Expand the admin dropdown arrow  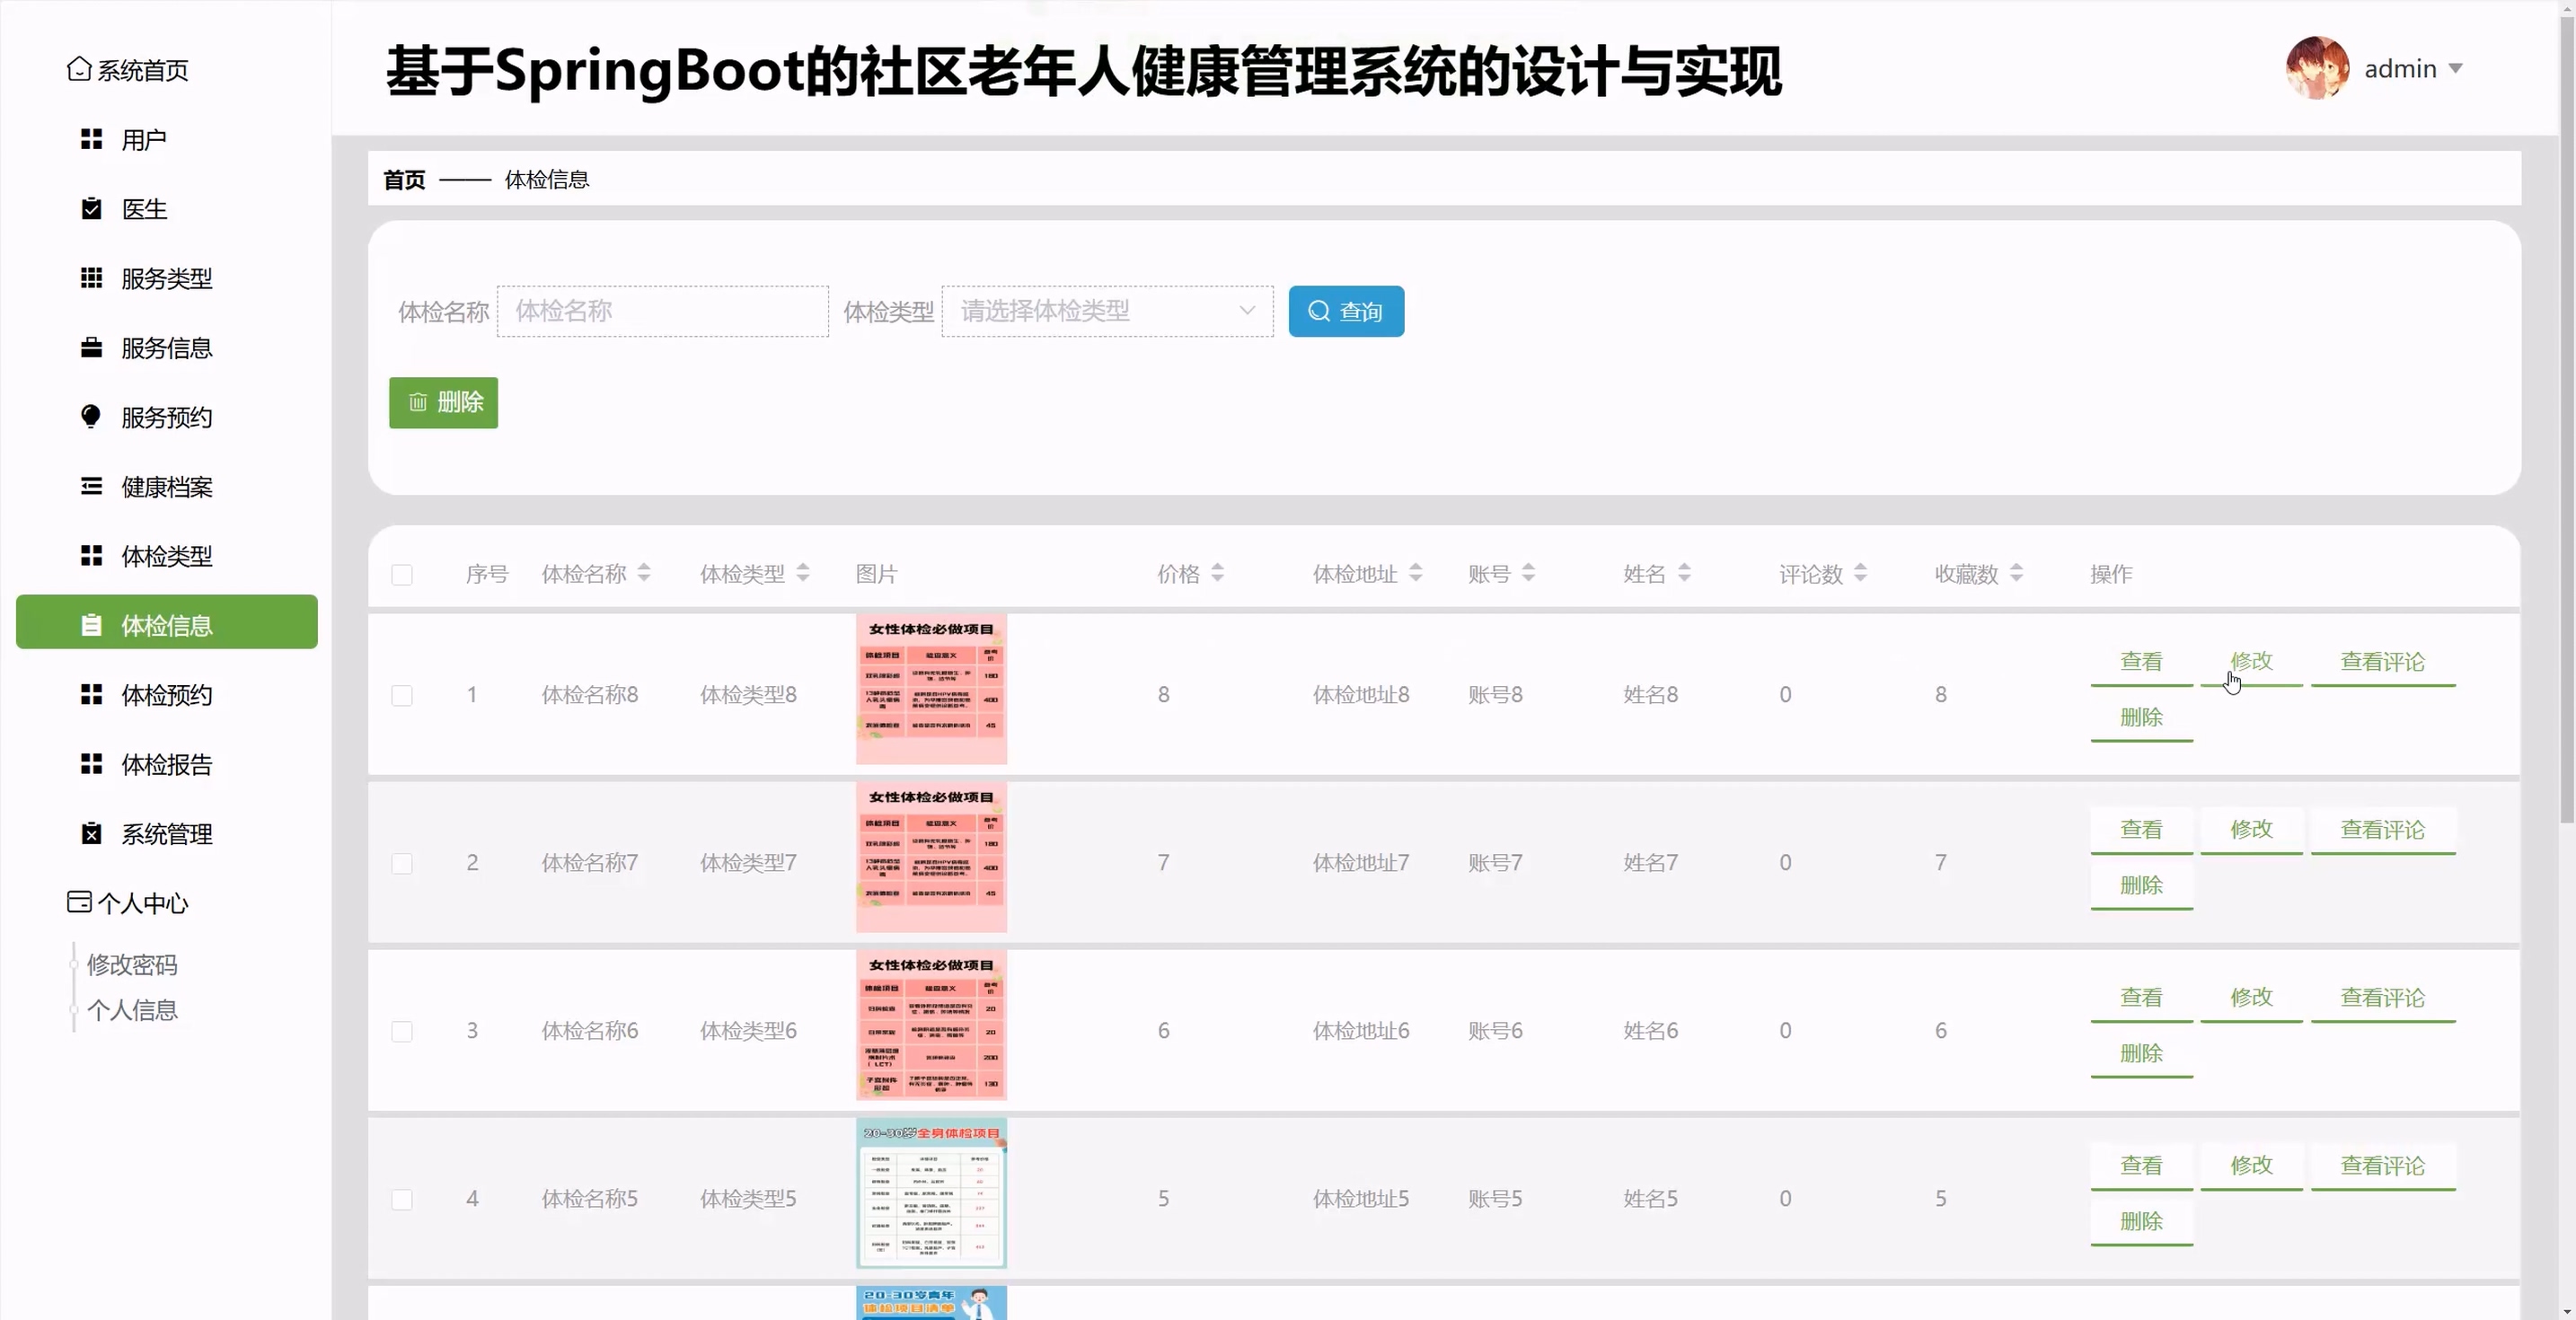pos(2456,68)
